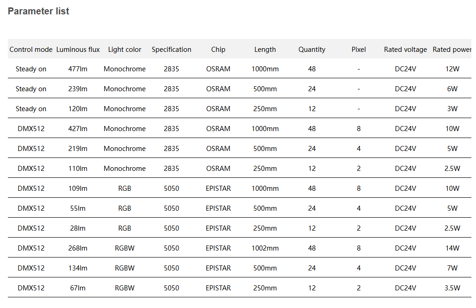Click RGBW in the 134lm row

[125, 268]
